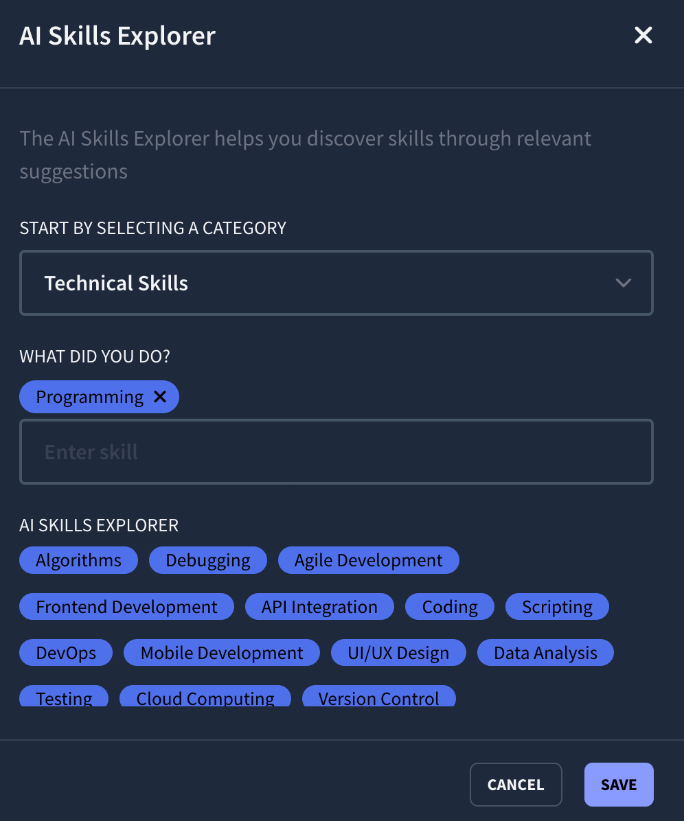Add the Coding skill suggestion
Screen dimensions: 684x821
[x=449, y=606]
